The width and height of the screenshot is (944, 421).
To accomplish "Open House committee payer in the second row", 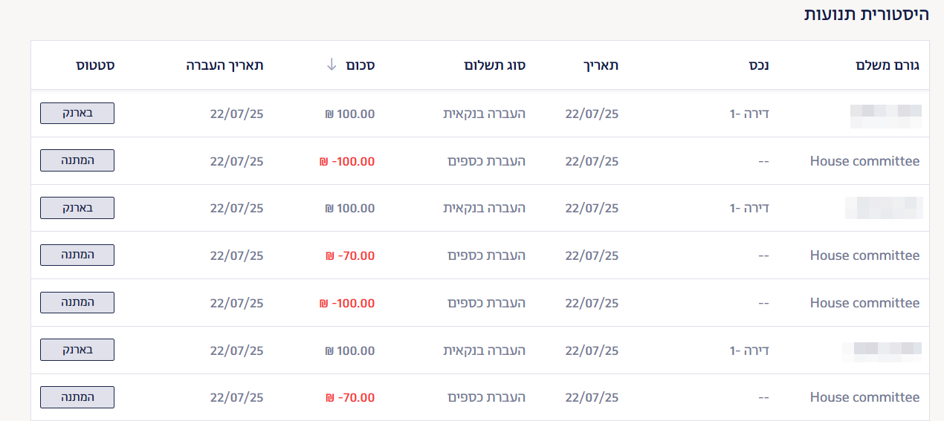I will (864, 161).
